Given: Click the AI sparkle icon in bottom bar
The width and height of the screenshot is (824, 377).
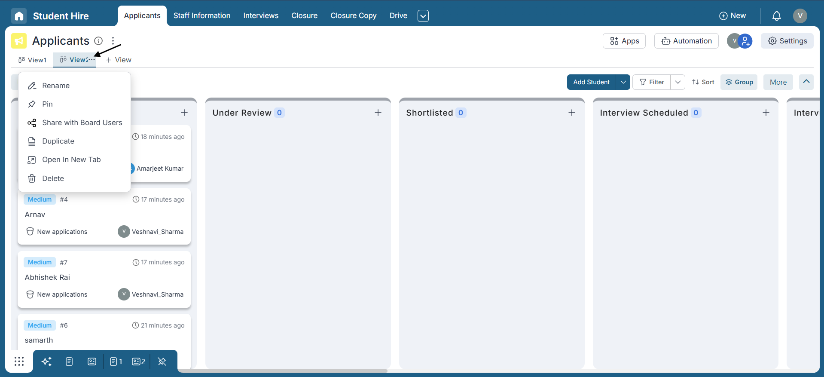Looking at the screenshot, I should pos(46,362).
